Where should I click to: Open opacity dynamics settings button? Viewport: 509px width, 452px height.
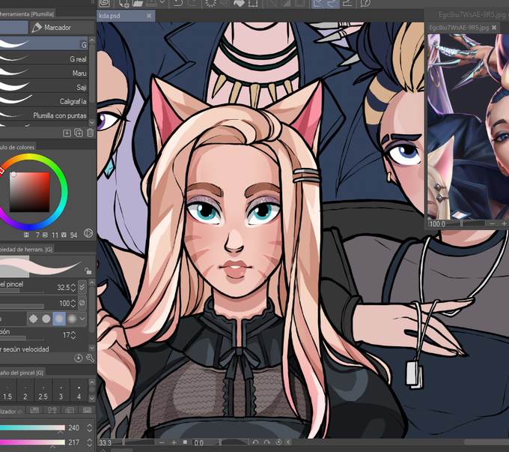[82, 303]
